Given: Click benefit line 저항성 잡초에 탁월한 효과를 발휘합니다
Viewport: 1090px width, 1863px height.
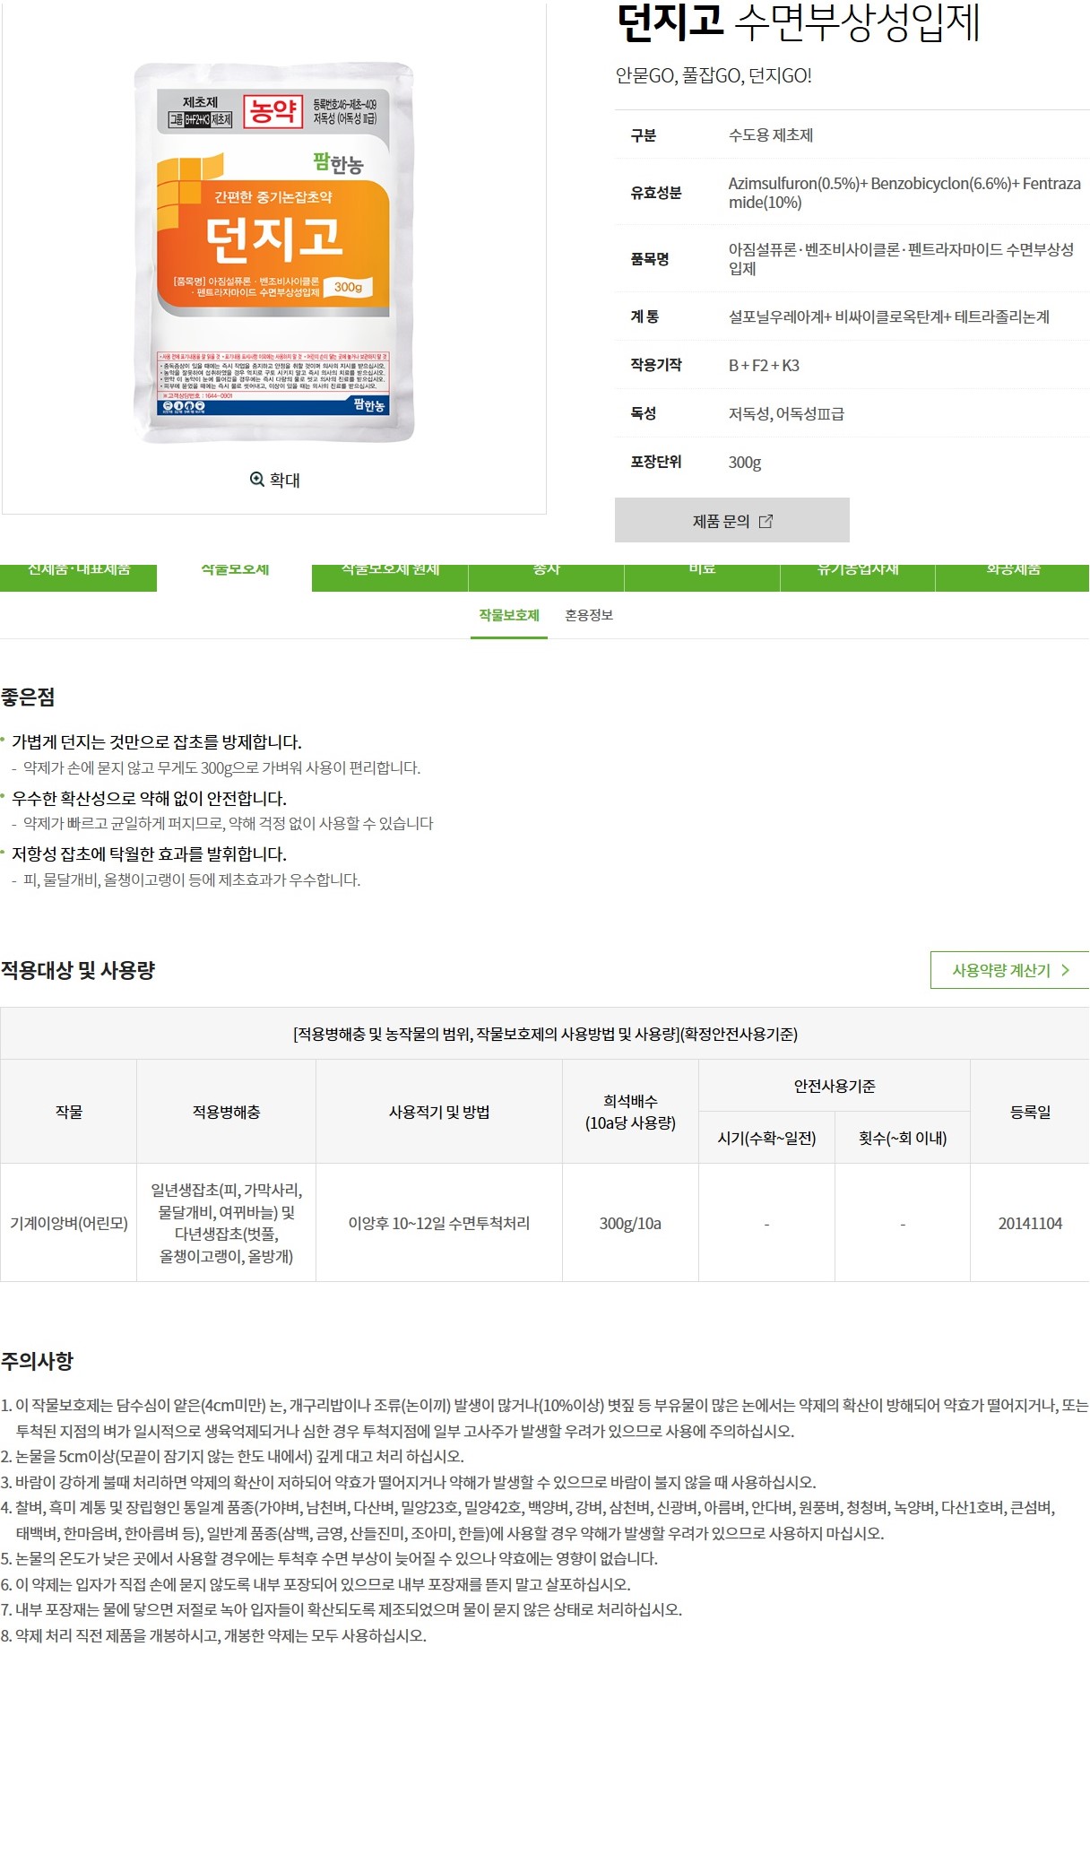Looking at the screenshot, I should (149, 854).
